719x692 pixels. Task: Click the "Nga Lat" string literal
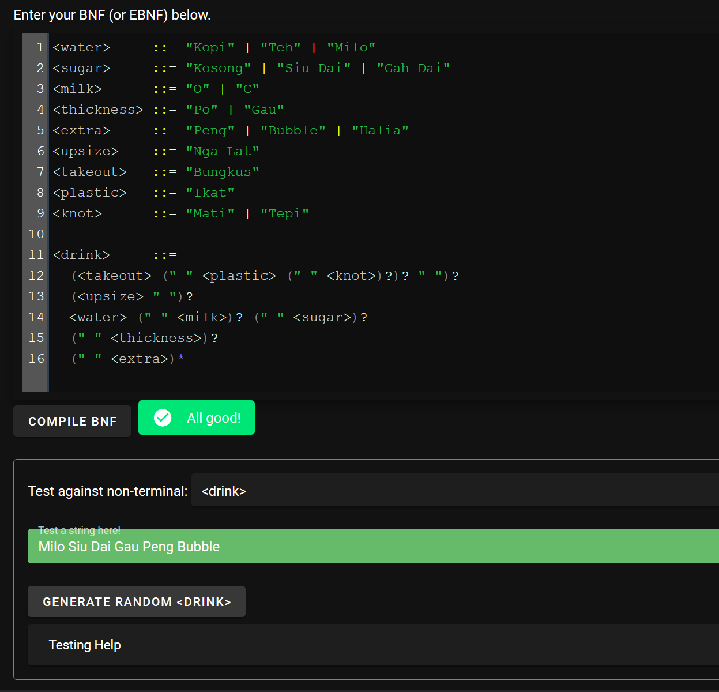[223, 151]
